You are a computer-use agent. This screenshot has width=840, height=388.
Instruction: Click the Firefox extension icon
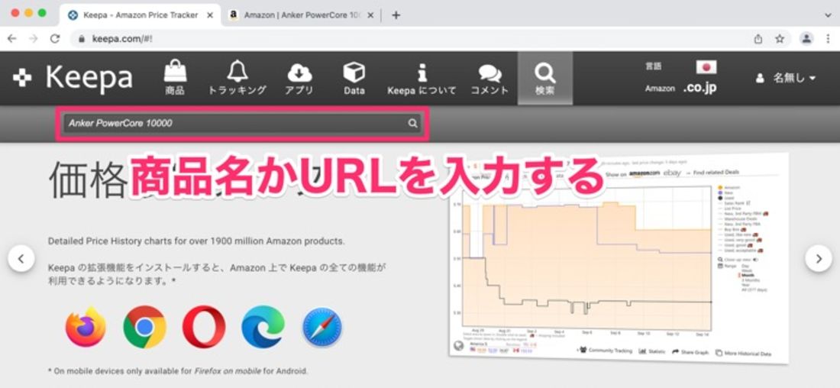point(86,326)
